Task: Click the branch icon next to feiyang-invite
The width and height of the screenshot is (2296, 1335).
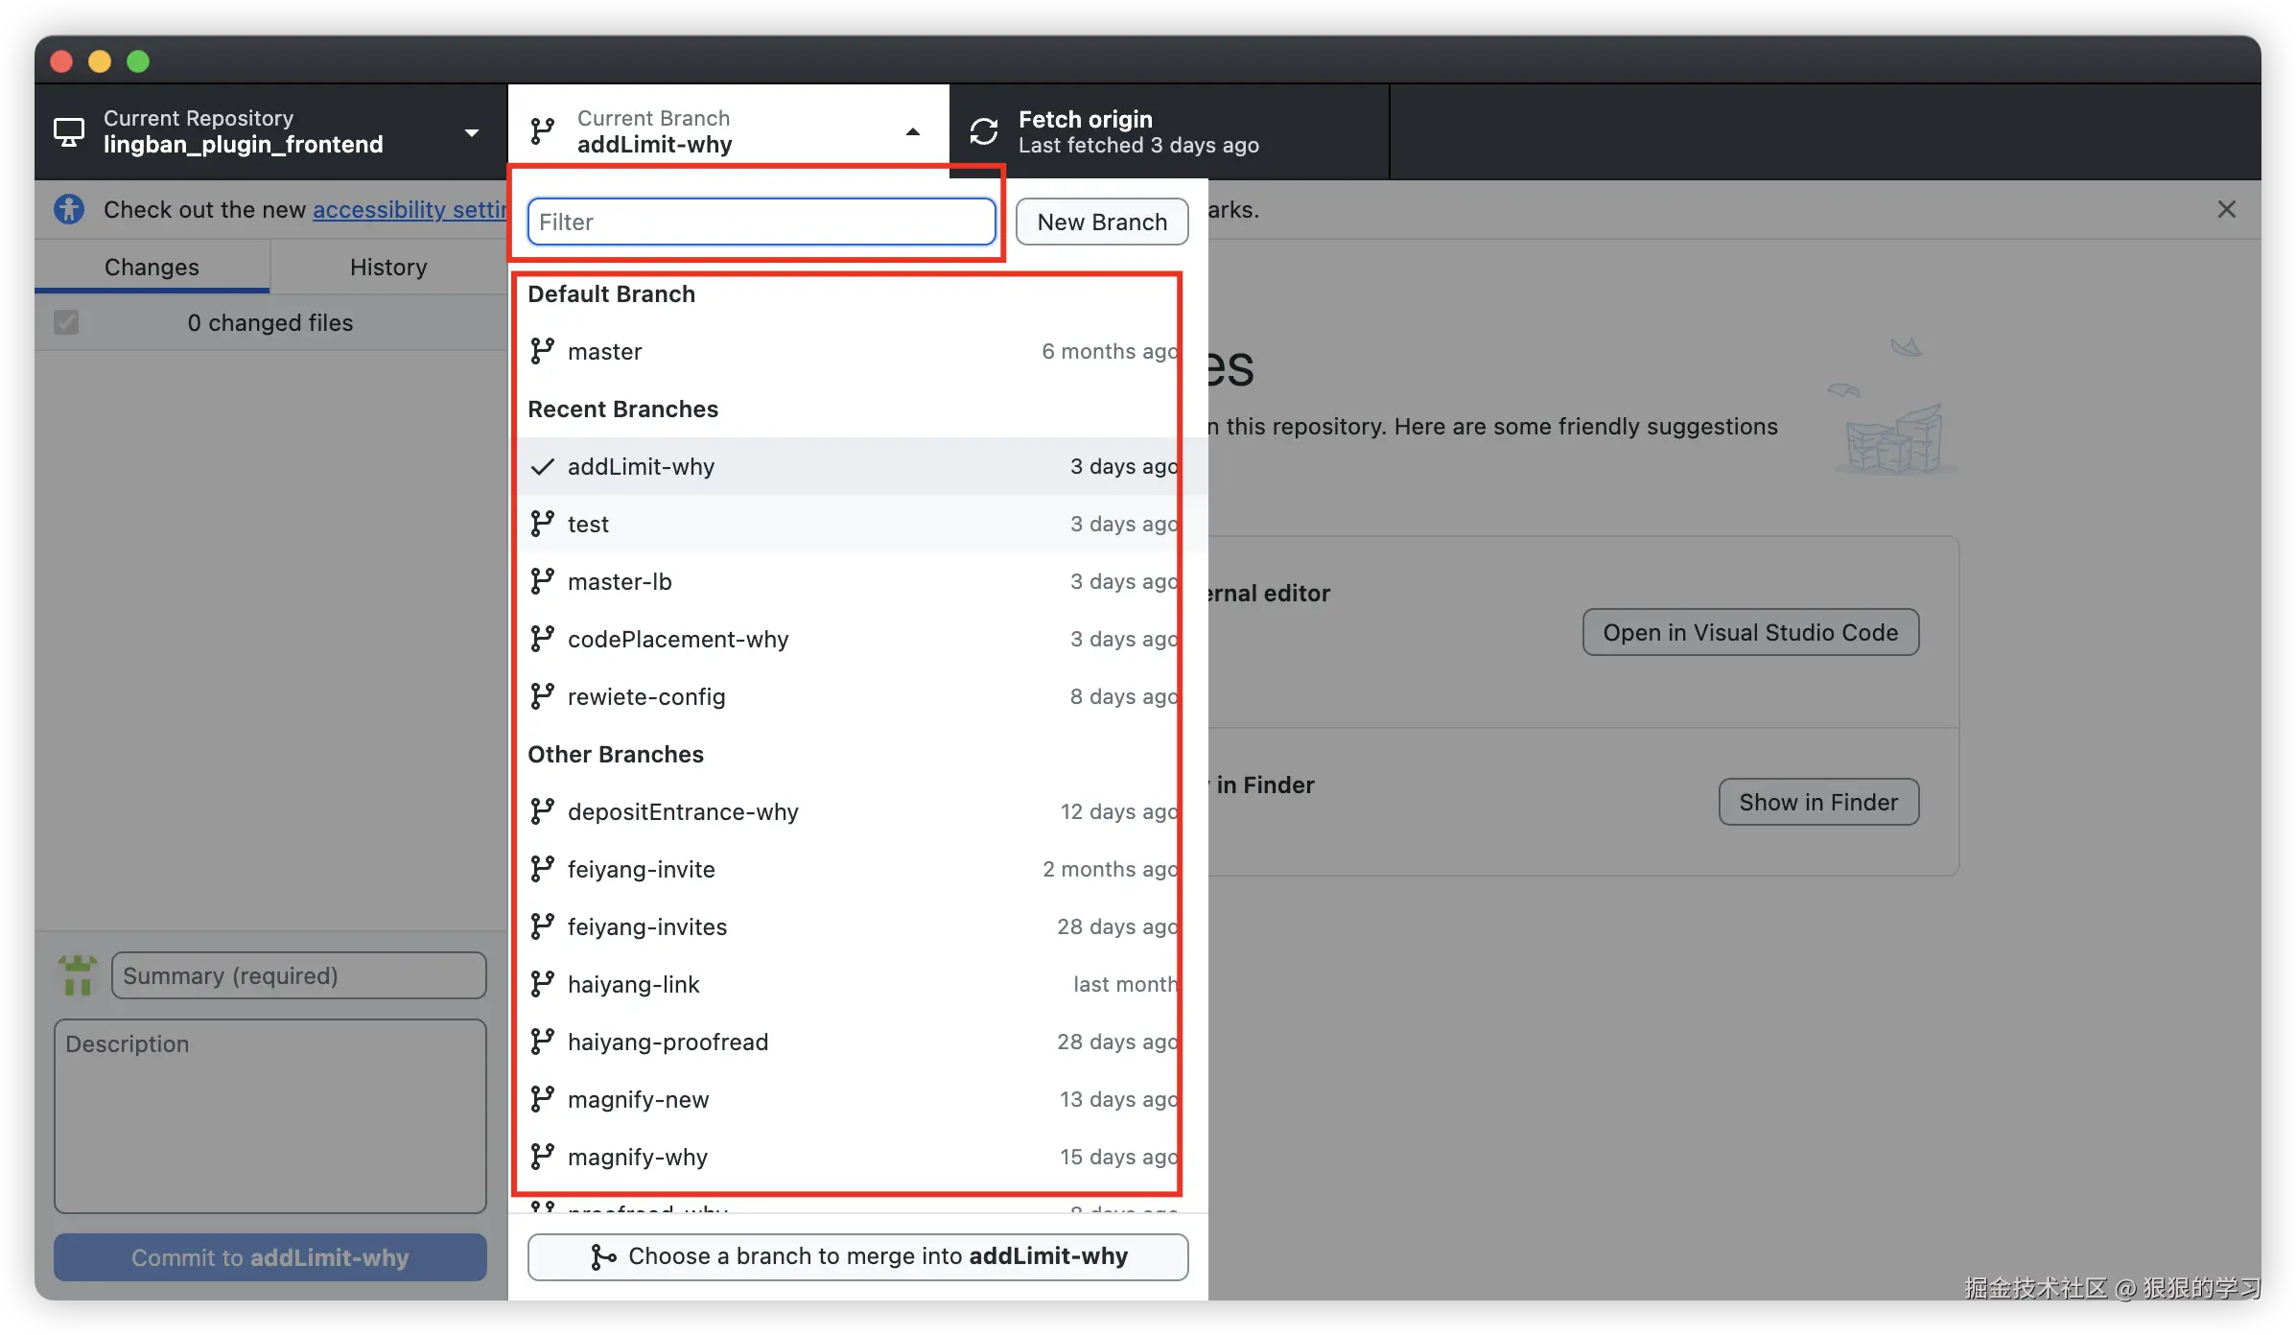Action: [x=543, y=869]
